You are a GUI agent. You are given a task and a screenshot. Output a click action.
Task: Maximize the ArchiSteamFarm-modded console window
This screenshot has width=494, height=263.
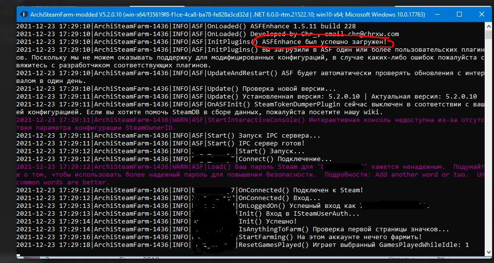tap(459, 15)
